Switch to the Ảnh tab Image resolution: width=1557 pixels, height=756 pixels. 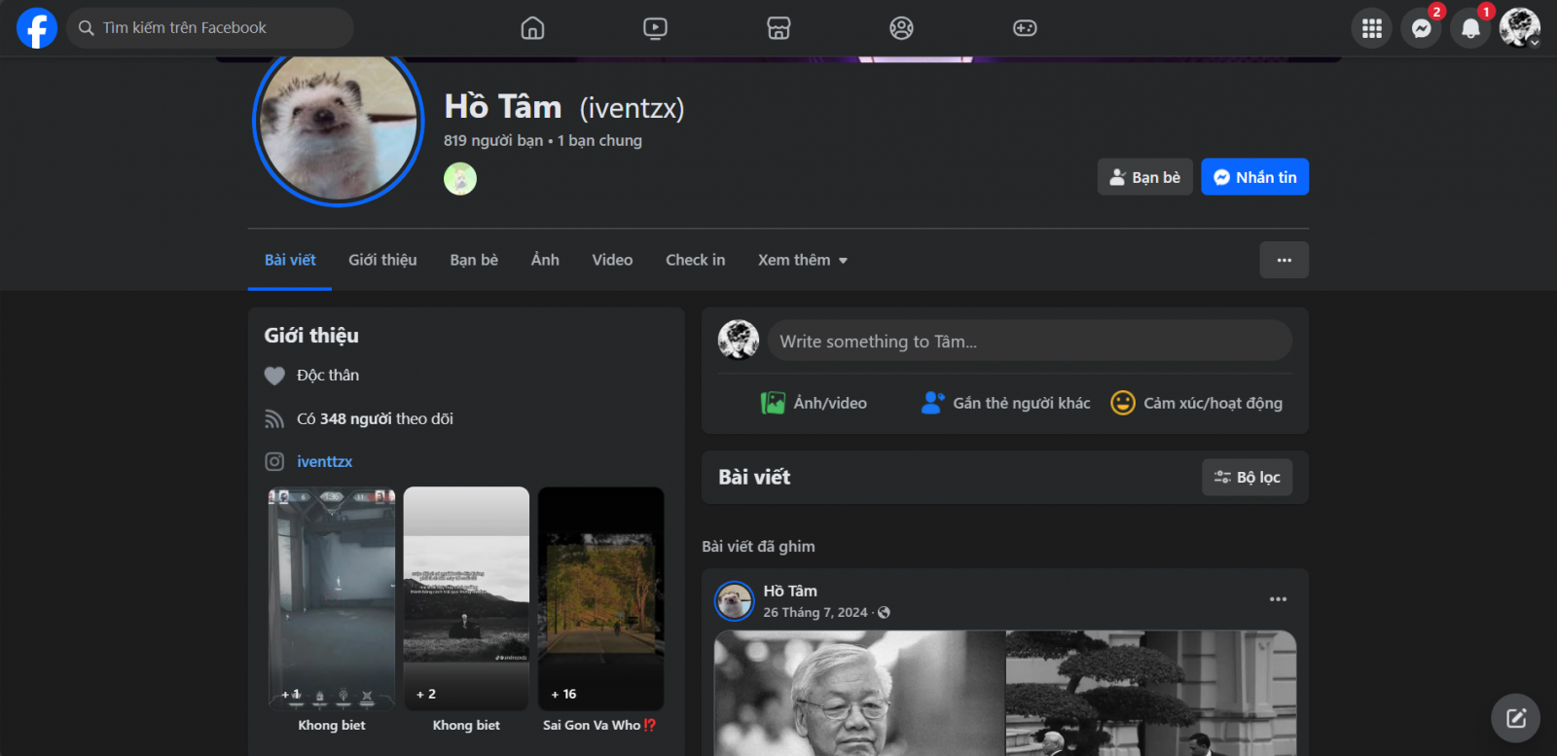click(545, 260)
